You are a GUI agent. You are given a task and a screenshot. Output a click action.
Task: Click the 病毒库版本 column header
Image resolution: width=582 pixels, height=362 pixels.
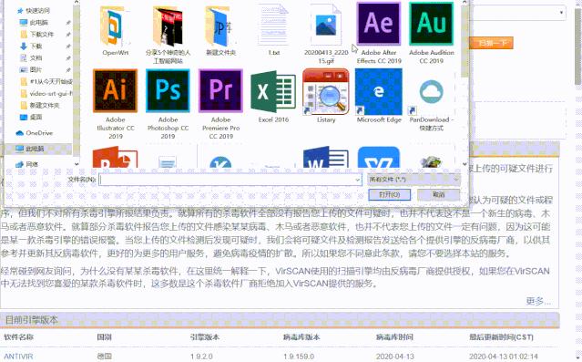click(x=301, y=337)
